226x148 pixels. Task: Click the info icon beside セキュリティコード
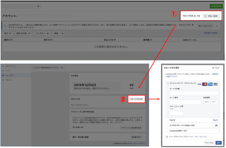[x=183, y=107]
